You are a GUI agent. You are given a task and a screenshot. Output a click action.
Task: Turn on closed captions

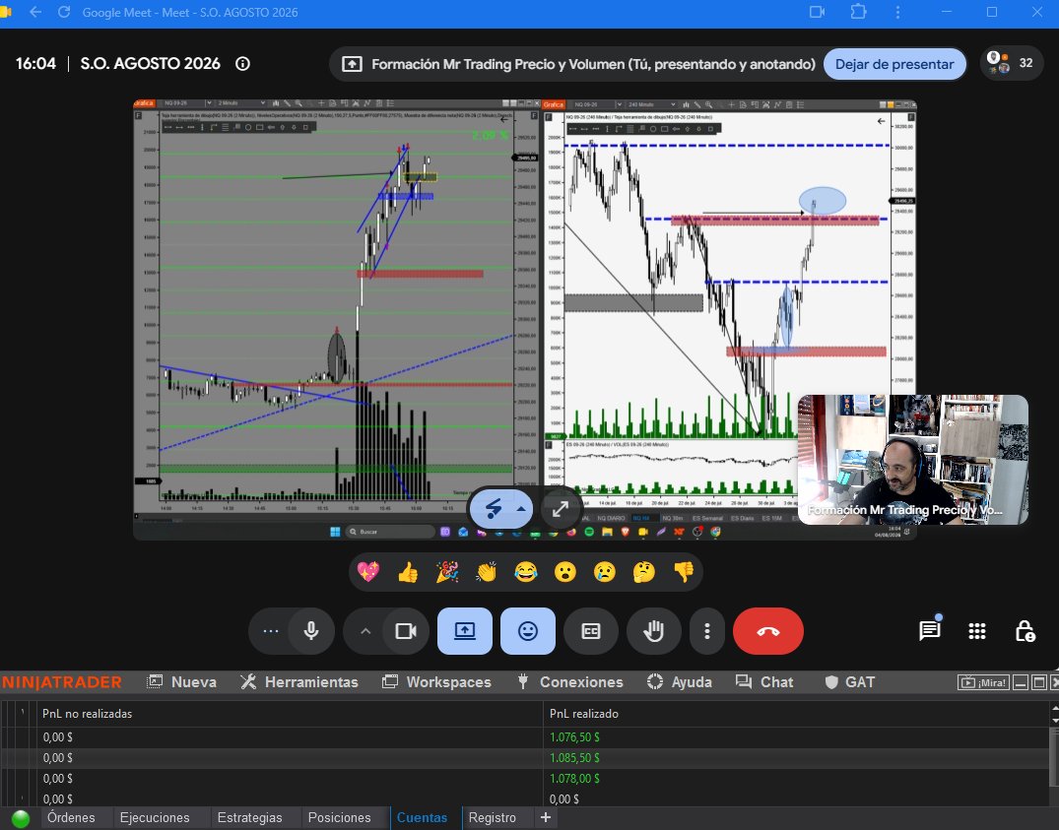pyautogui.click(x=591, y=631)
